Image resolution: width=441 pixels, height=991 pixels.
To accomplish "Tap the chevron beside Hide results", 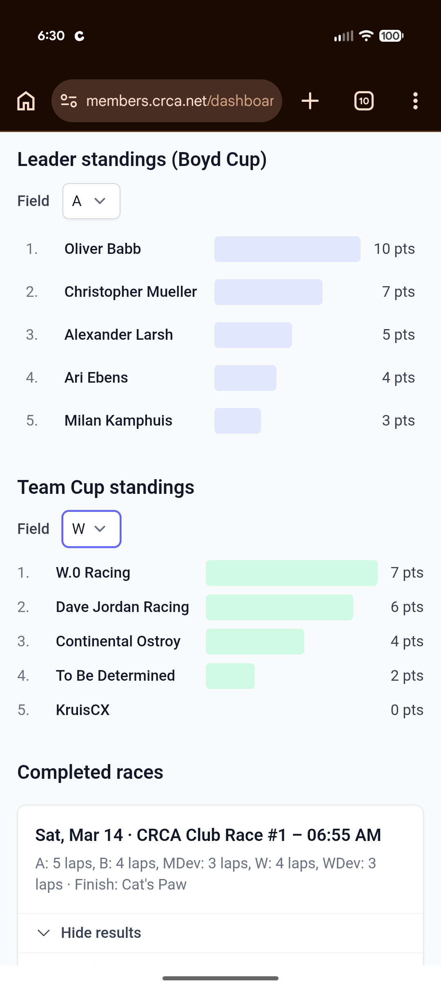I will pos(43,933).
